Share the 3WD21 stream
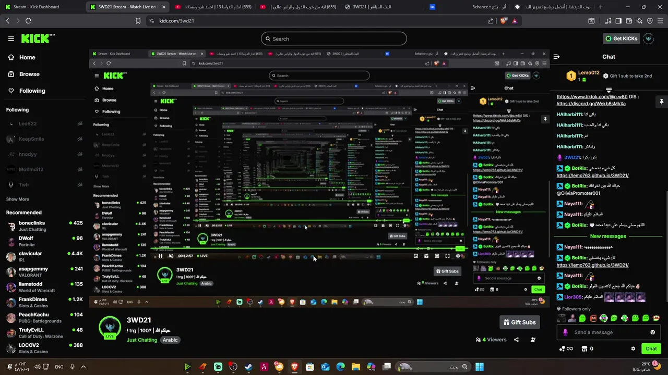The height and width of the screenshot is (375, 668). 516,340
